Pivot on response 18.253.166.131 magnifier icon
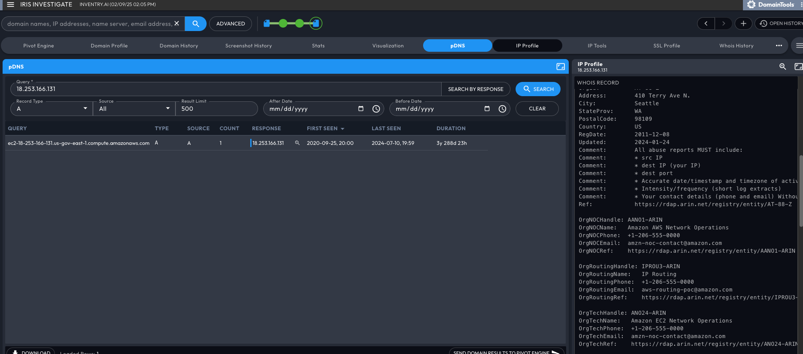This screenshot has height=354, width=803. coord(297,143)
